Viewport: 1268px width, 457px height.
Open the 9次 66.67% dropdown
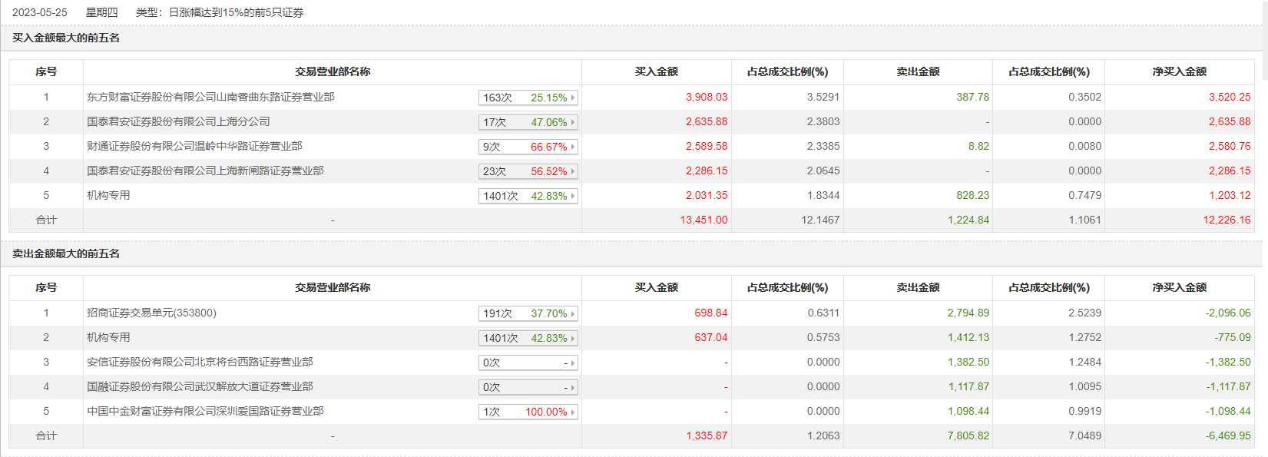coord(528,147)
